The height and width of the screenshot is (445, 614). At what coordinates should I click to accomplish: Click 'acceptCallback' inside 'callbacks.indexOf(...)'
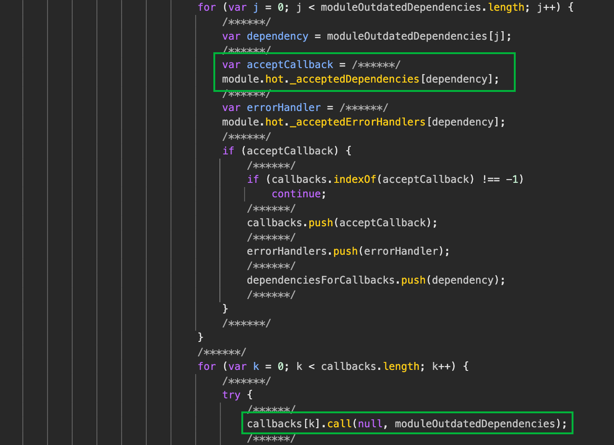(426, 180)
